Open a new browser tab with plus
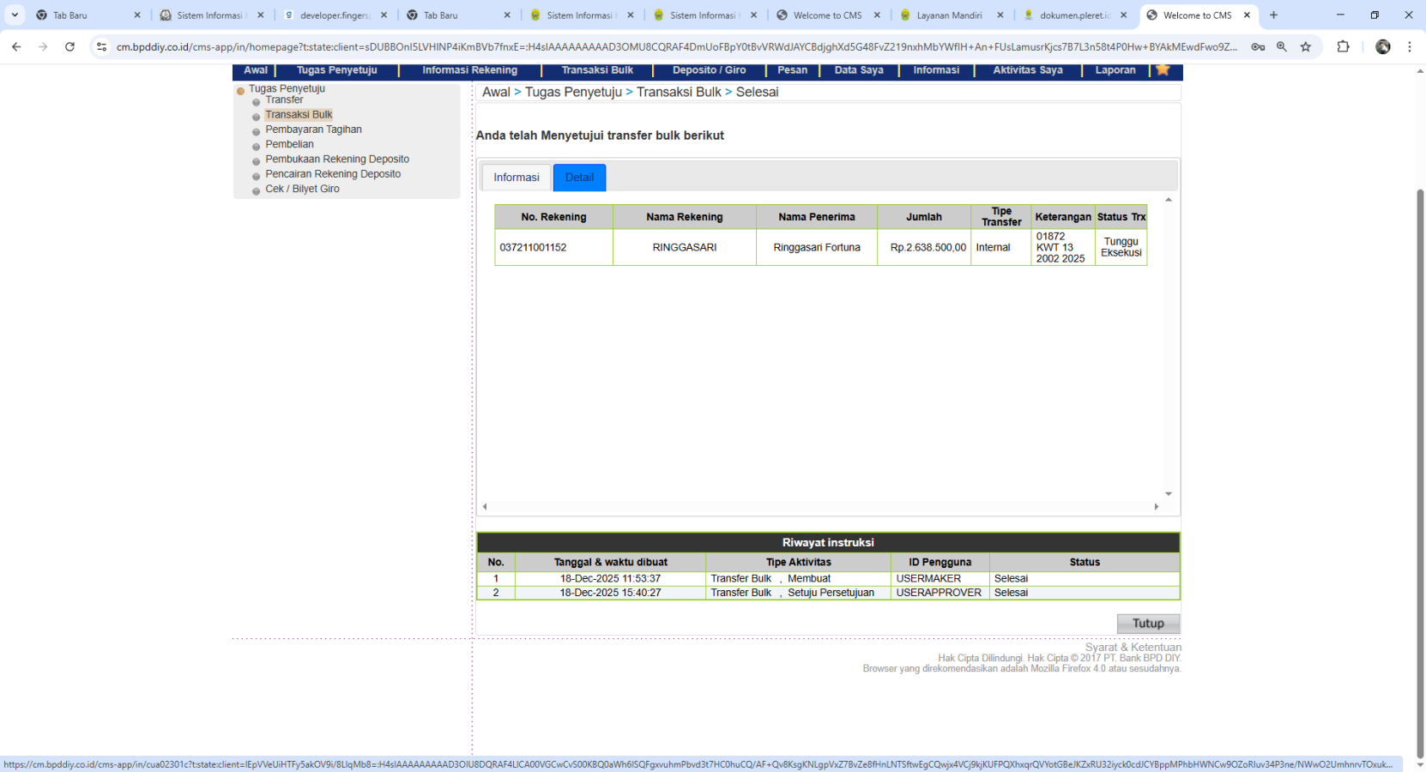The image size is (1426, 772). 1273,15
